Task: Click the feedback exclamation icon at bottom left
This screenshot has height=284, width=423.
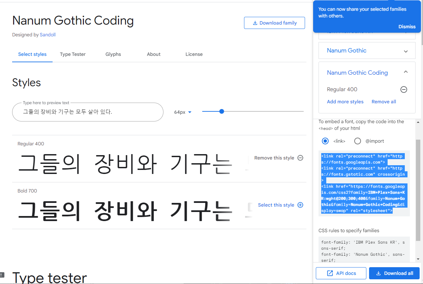Action: [x=2, y=275]
